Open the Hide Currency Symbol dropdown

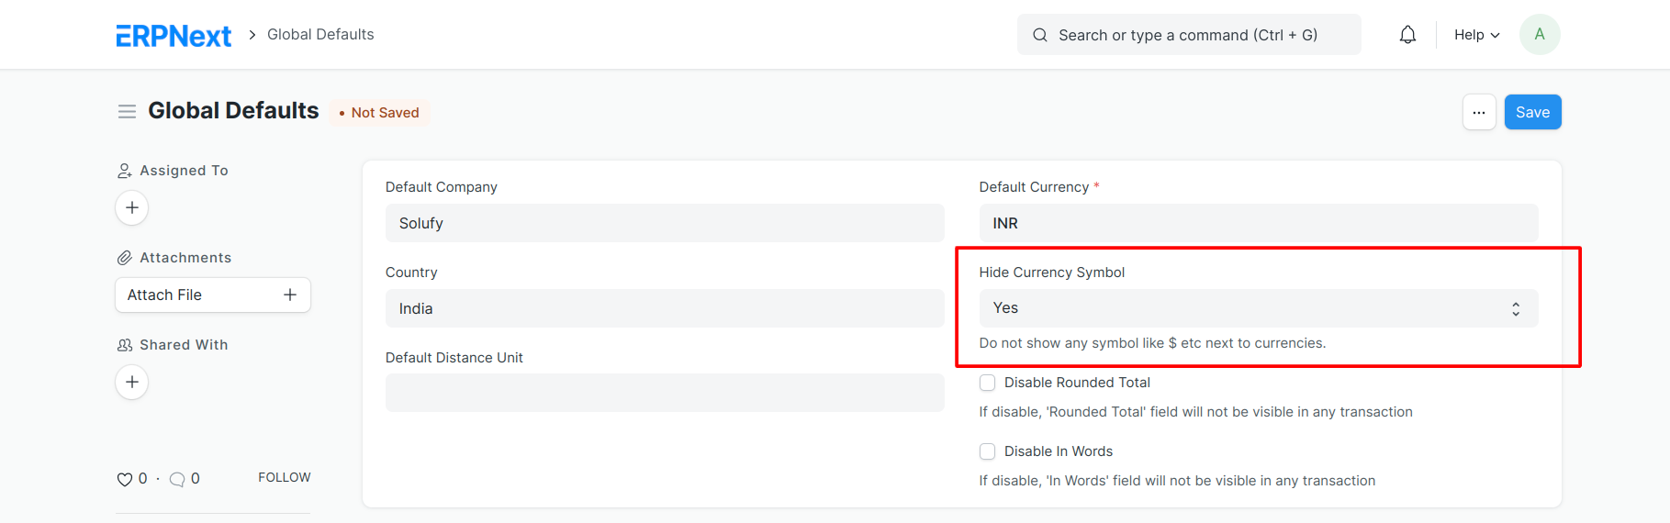(x=1259, y=308)
